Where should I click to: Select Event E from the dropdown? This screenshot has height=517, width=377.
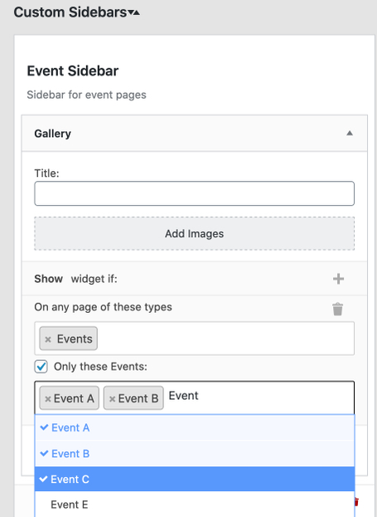(x=195, y=505)
